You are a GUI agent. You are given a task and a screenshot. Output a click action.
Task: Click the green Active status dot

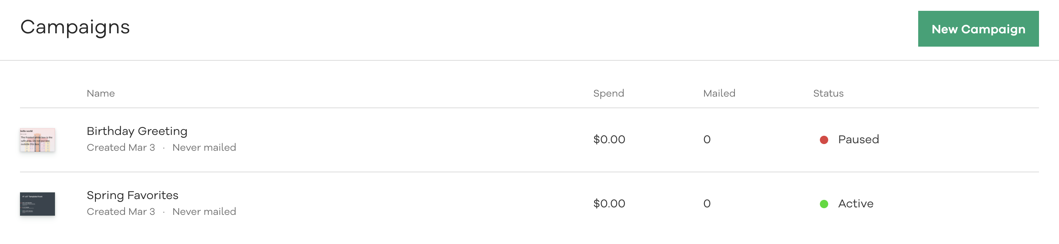(x=824, y=204)
